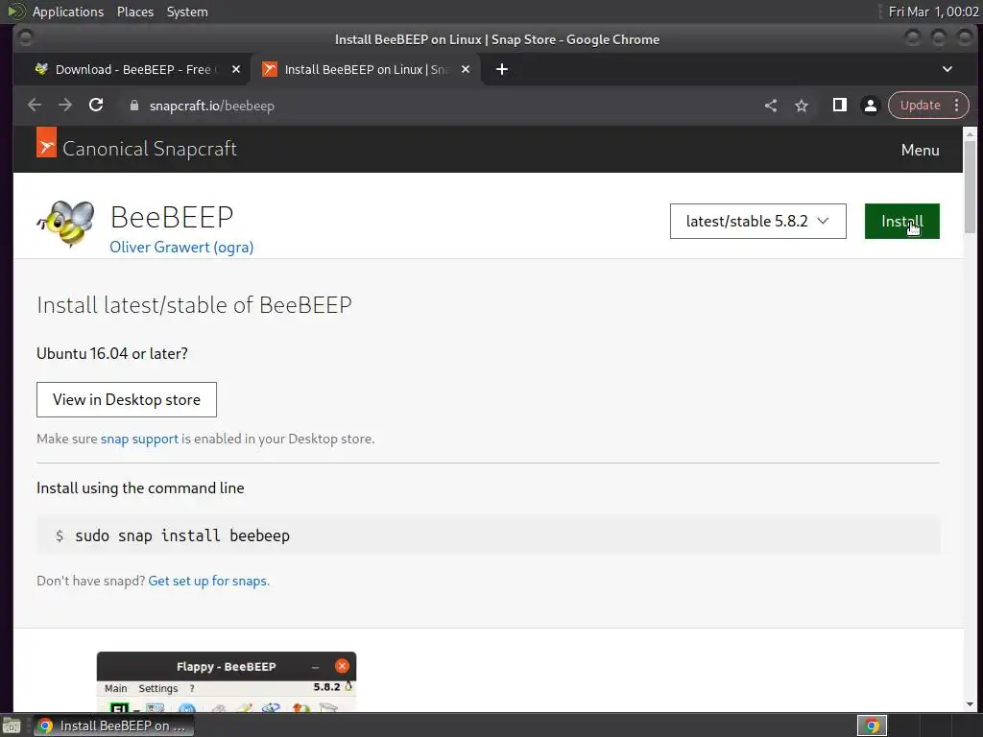Reload the snapcraft page
Image resolution: width=983 pixels, height=737 pixels.
point(96,105)
